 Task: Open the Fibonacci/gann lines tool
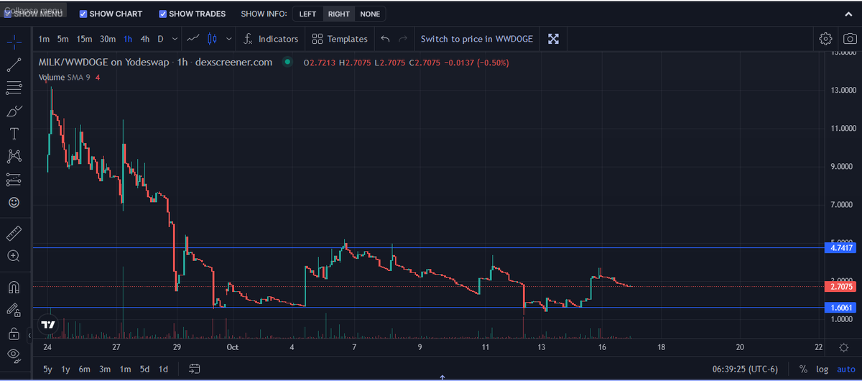pos(14,88)
